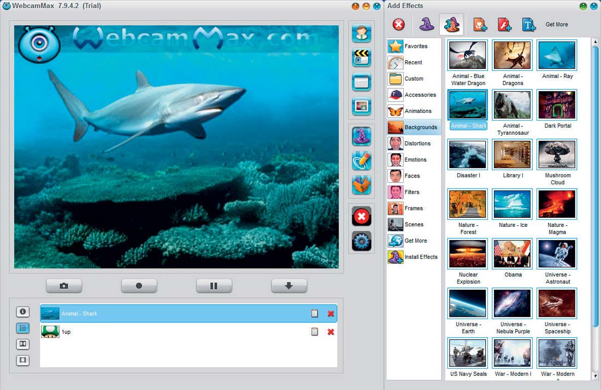This screenshot has width=601, height=390.
Task: Click the webcam source icon with person
Action: click(362, 33)
